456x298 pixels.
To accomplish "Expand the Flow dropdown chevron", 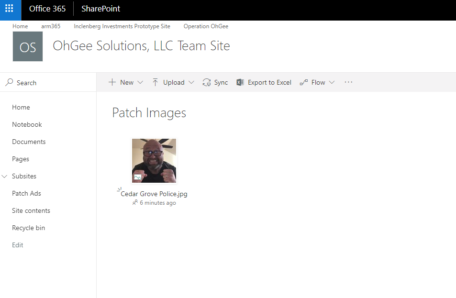I will 332,82.
